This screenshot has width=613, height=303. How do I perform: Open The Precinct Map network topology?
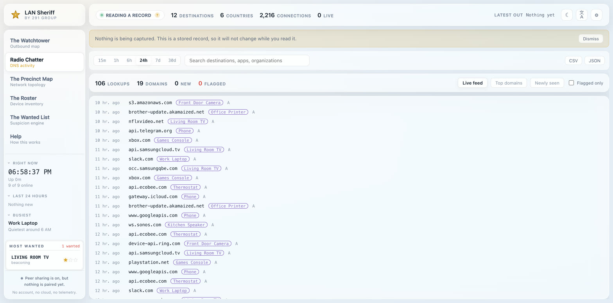[45, 81]
